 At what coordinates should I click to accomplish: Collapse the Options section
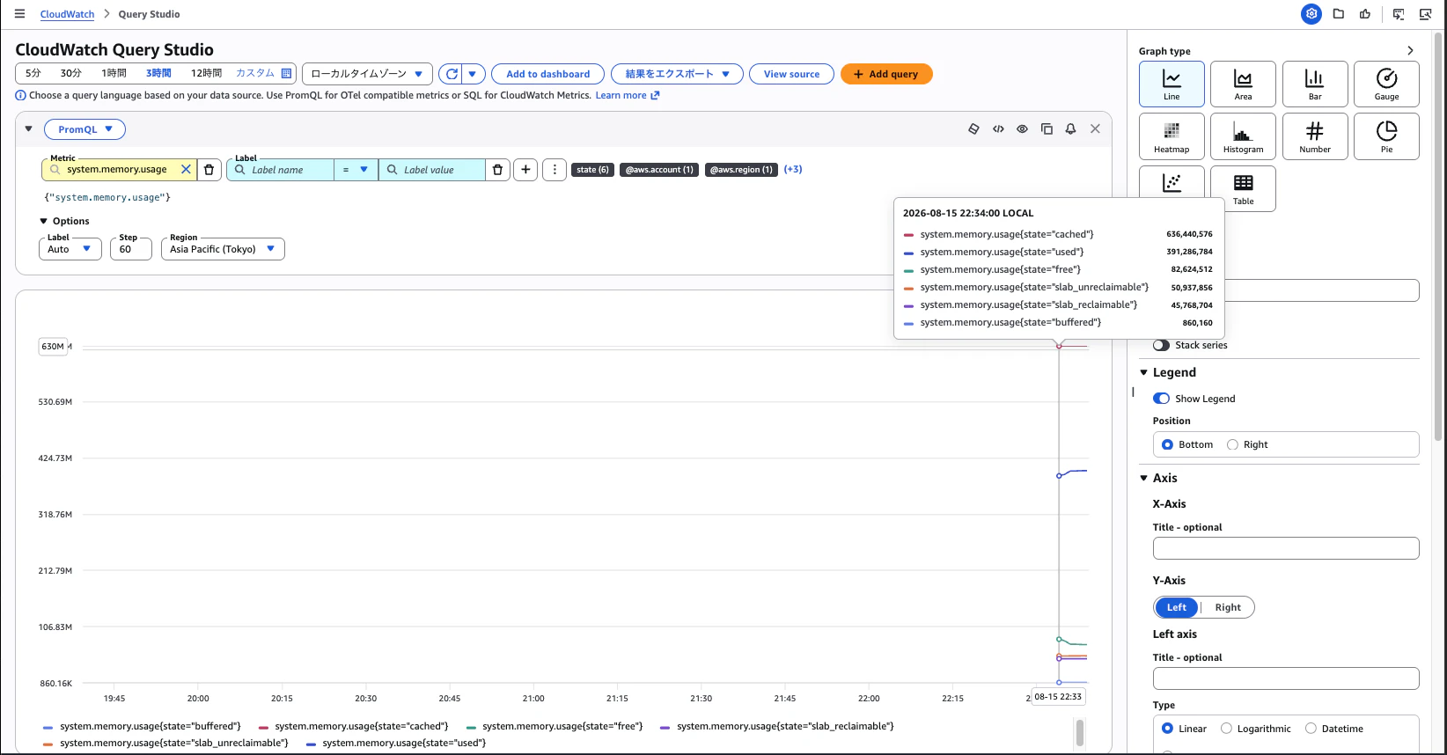pyautogui.click(x=44, y=221)
